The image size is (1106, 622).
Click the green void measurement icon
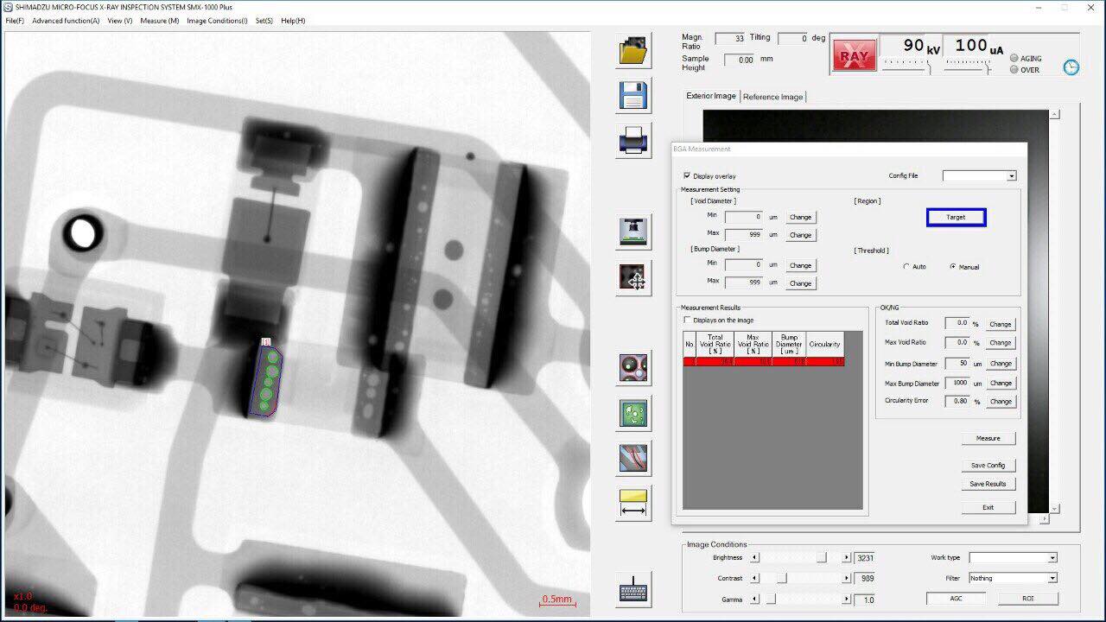click(634, 413)
